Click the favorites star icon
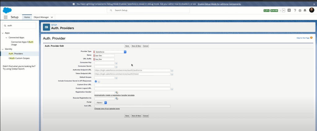Image resolution: width=317 pixels, height=131 pixels. coord(280,10)
